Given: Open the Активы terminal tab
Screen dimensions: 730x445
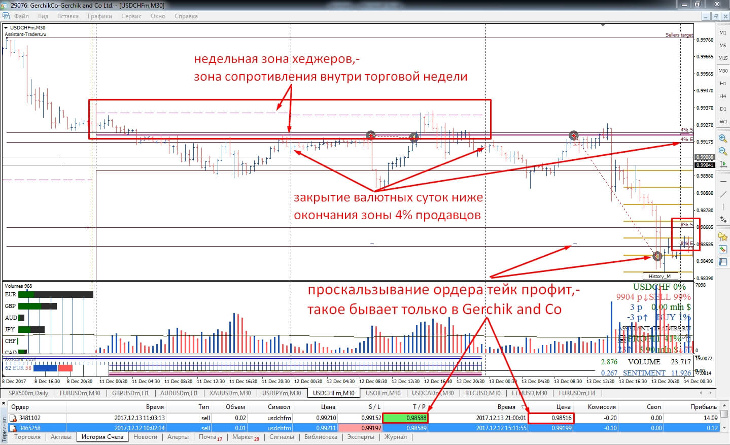Looking at the screenshot, I should tap(61, 437).
